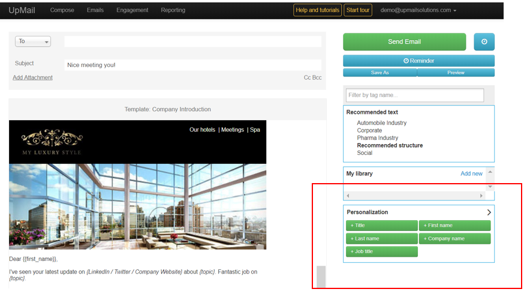Open the Compose menu
Image resolution: width=527 pixels, height=292 pixels.
coord(62,10)
